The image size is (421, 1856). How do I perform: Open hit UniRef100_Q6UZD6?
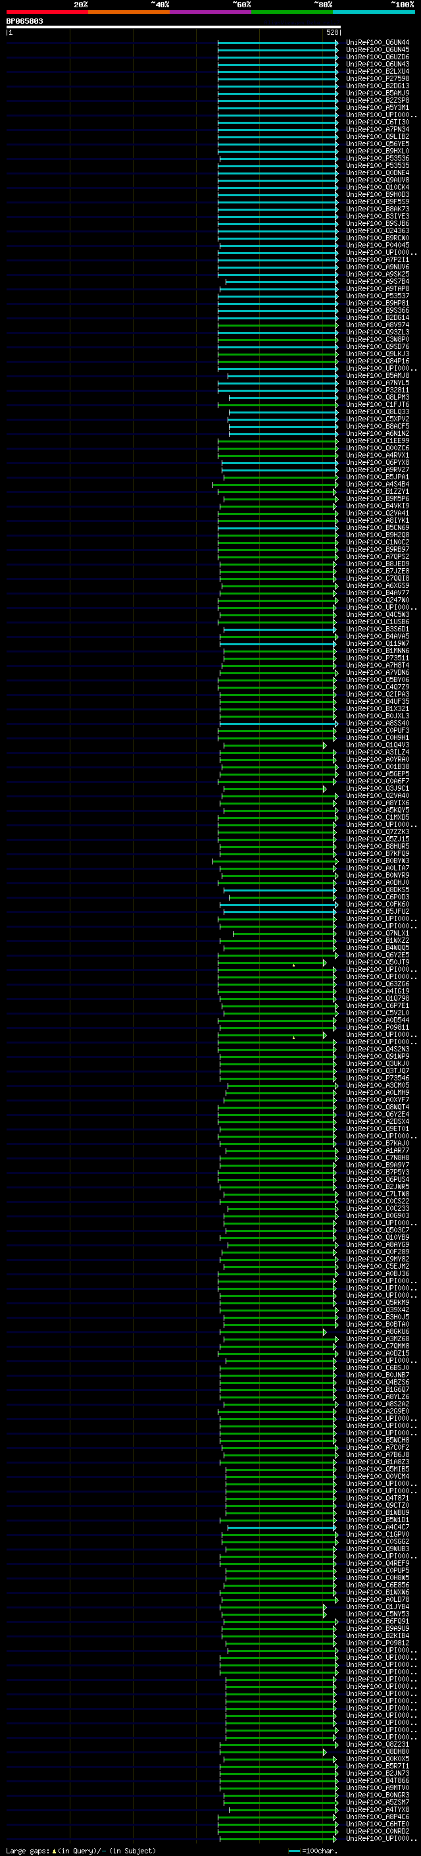point(378,57)
